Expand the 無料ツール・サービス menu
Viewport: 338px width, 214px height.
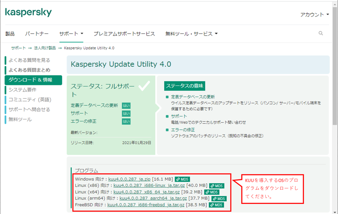coord(192,34)
